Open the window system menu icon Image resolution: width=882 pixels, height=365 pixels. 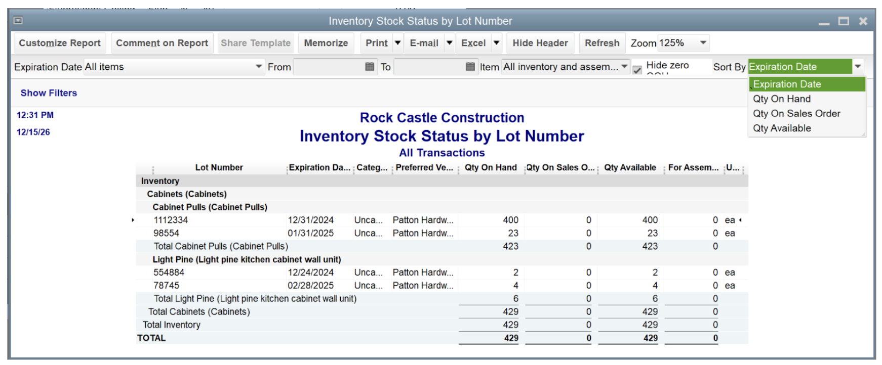pyautogui.click(x=18, y=21)
